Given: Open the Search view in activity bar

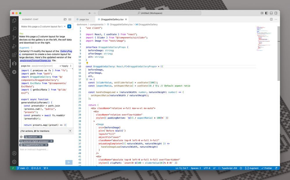Looking at the screenshot, I should (x=14, y=29).
